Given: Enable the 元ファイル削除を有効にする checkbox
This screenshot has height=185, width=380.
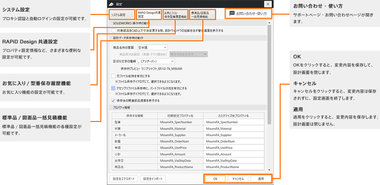Looking at the screenshot, I should coord(113,76).
